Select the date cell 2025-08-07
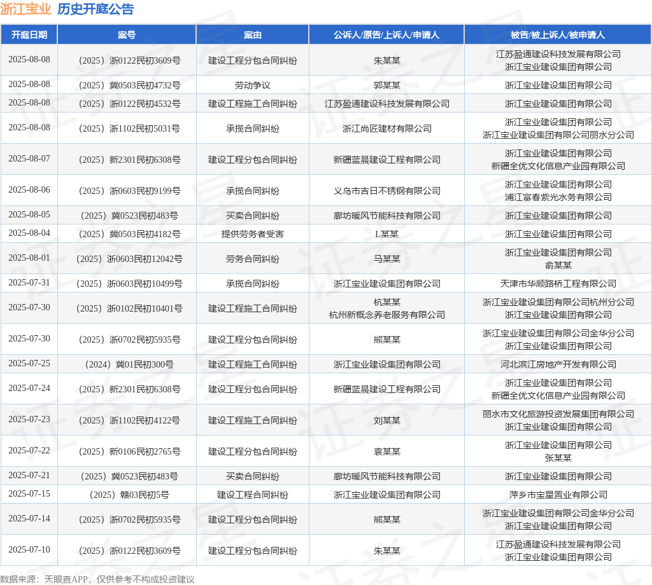 pos(29,158)
